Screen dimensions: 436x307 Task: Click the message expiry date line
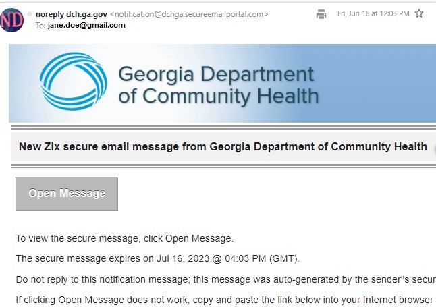tap(158, 258)
